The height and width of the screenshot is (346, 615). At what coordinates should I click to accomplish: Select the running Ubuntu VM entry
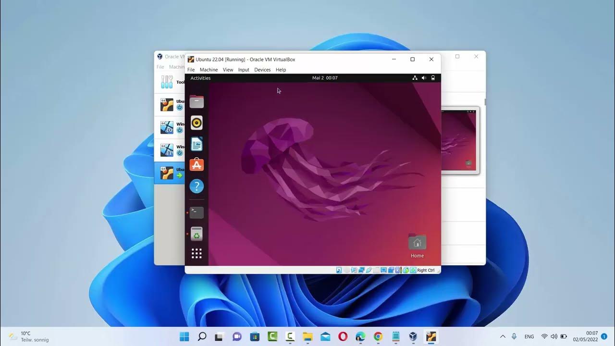[170, 173]
